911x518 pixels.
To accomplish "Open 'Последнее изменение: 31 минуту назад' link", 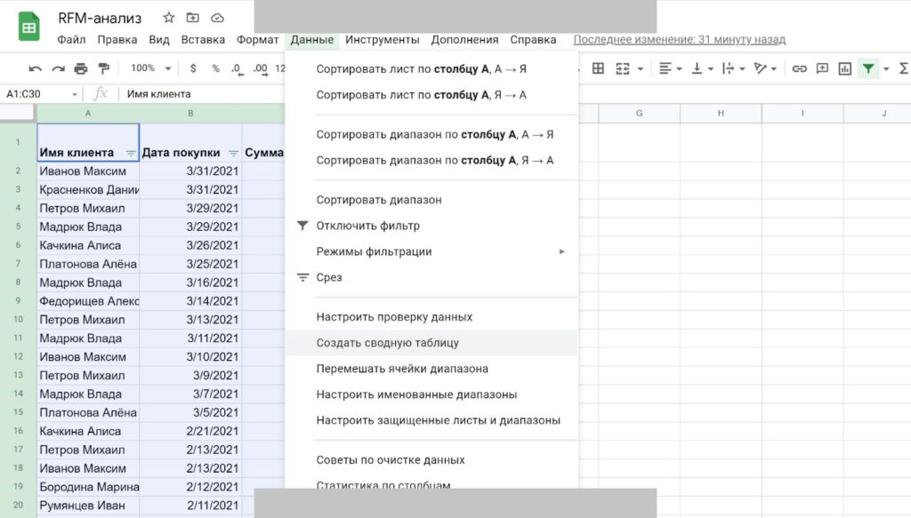I will coord(679,40).
